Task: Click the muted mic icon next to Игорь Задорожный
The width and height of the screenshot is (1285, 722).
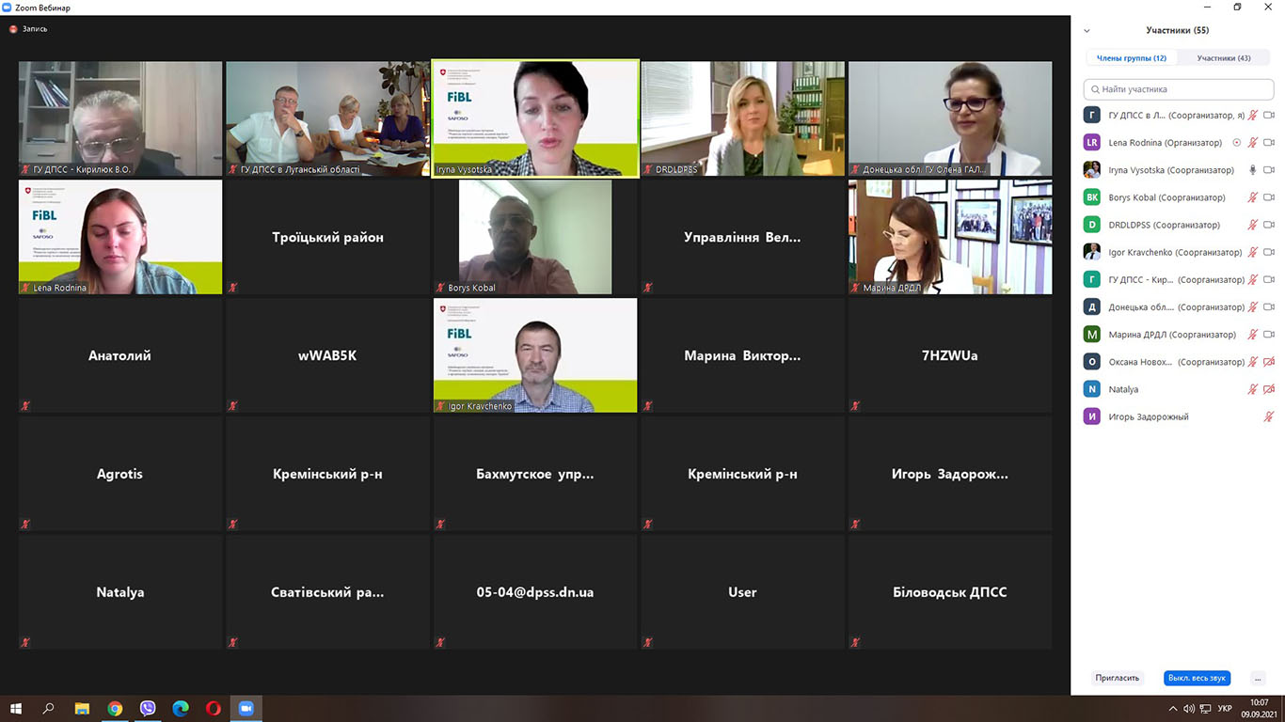Action: click(x=1268, y=416)
